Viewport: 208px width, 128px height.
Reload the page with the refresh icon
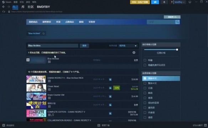tap(4, 12)
